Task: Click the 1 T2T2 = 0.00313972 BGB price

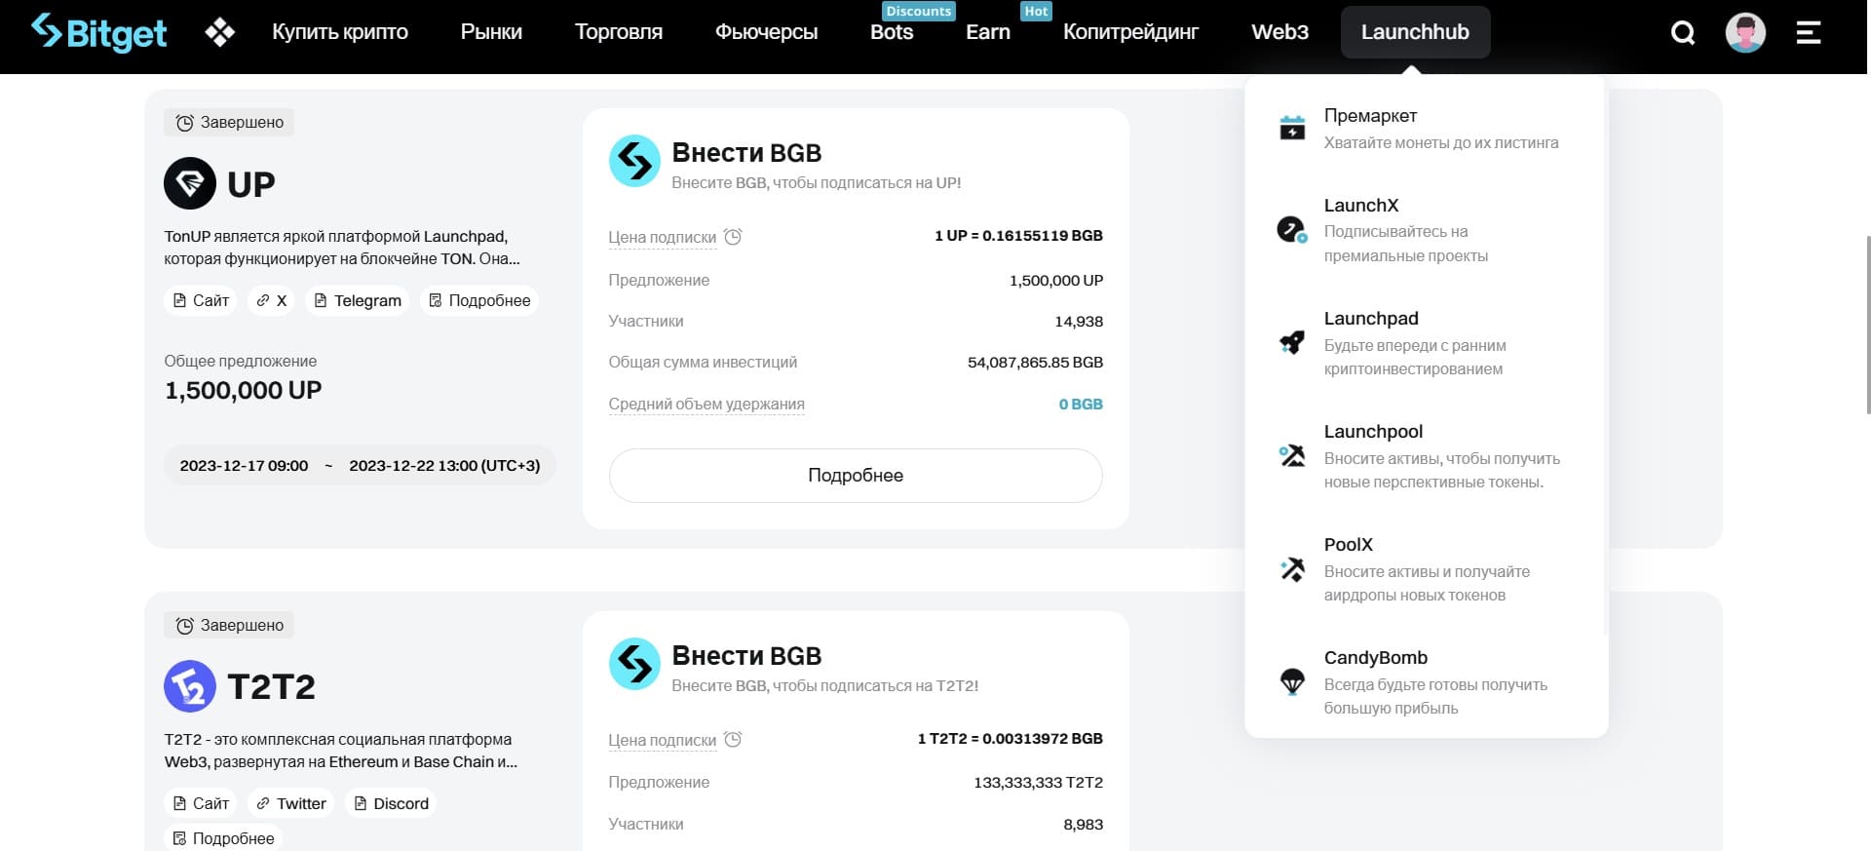Action: click(x=1010, y=738)
